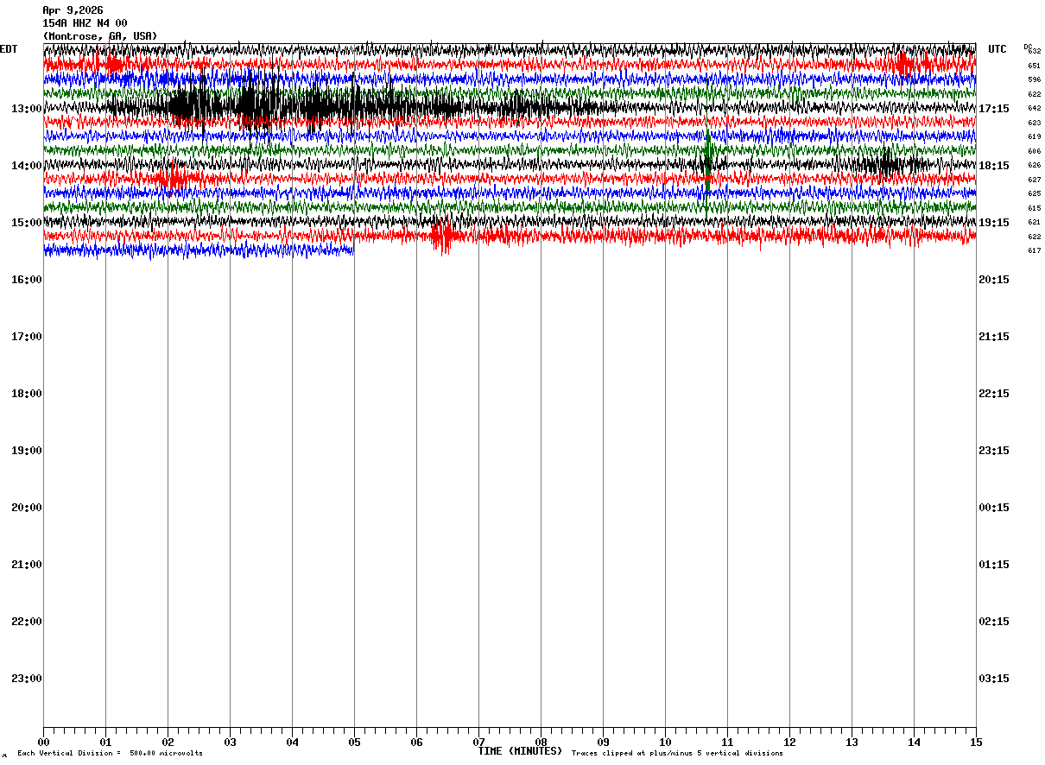Click the 23:15 UTC time label
Viewport: 1045px width, 765px height.
point(994,451)
